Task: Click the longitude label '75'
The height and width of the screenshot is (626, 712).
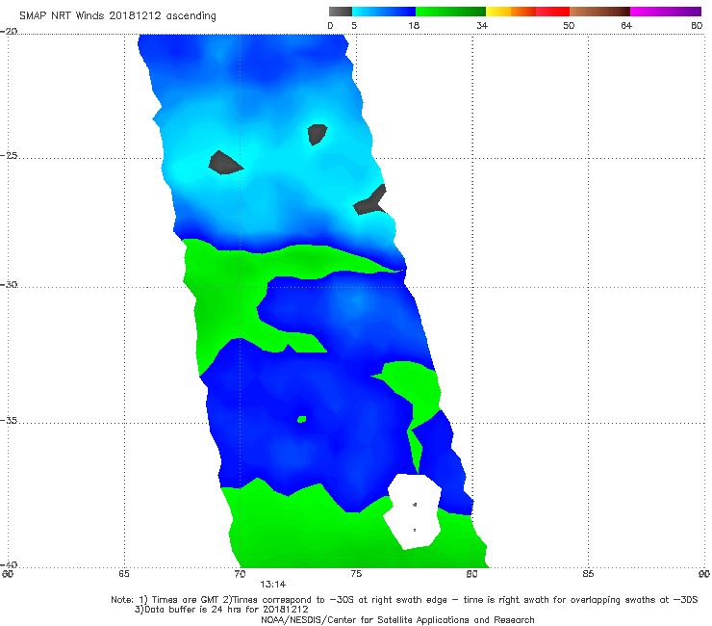Action: pyautogui.click(x=356, y=574)
